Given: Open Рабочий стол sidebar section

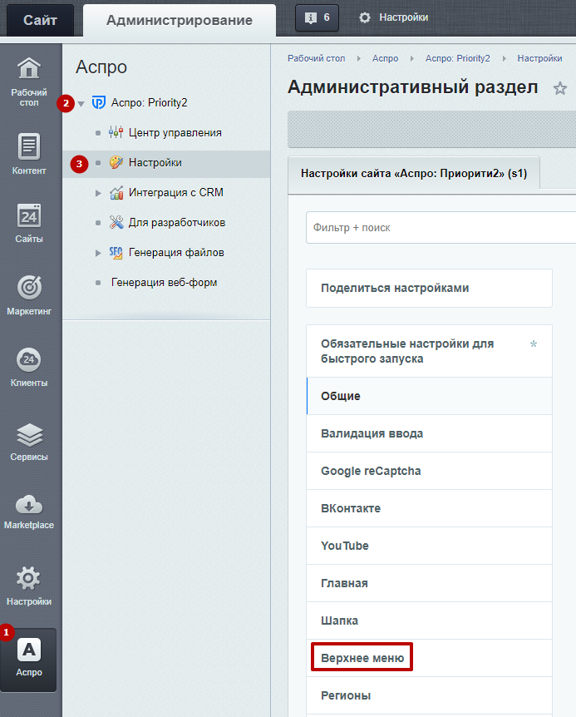Looking at the screenshot, I should tap(29, 82).
